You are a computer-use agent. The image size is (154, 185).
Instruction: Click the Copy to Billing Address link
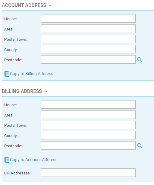pyautogui.click(x=32, y=74)
